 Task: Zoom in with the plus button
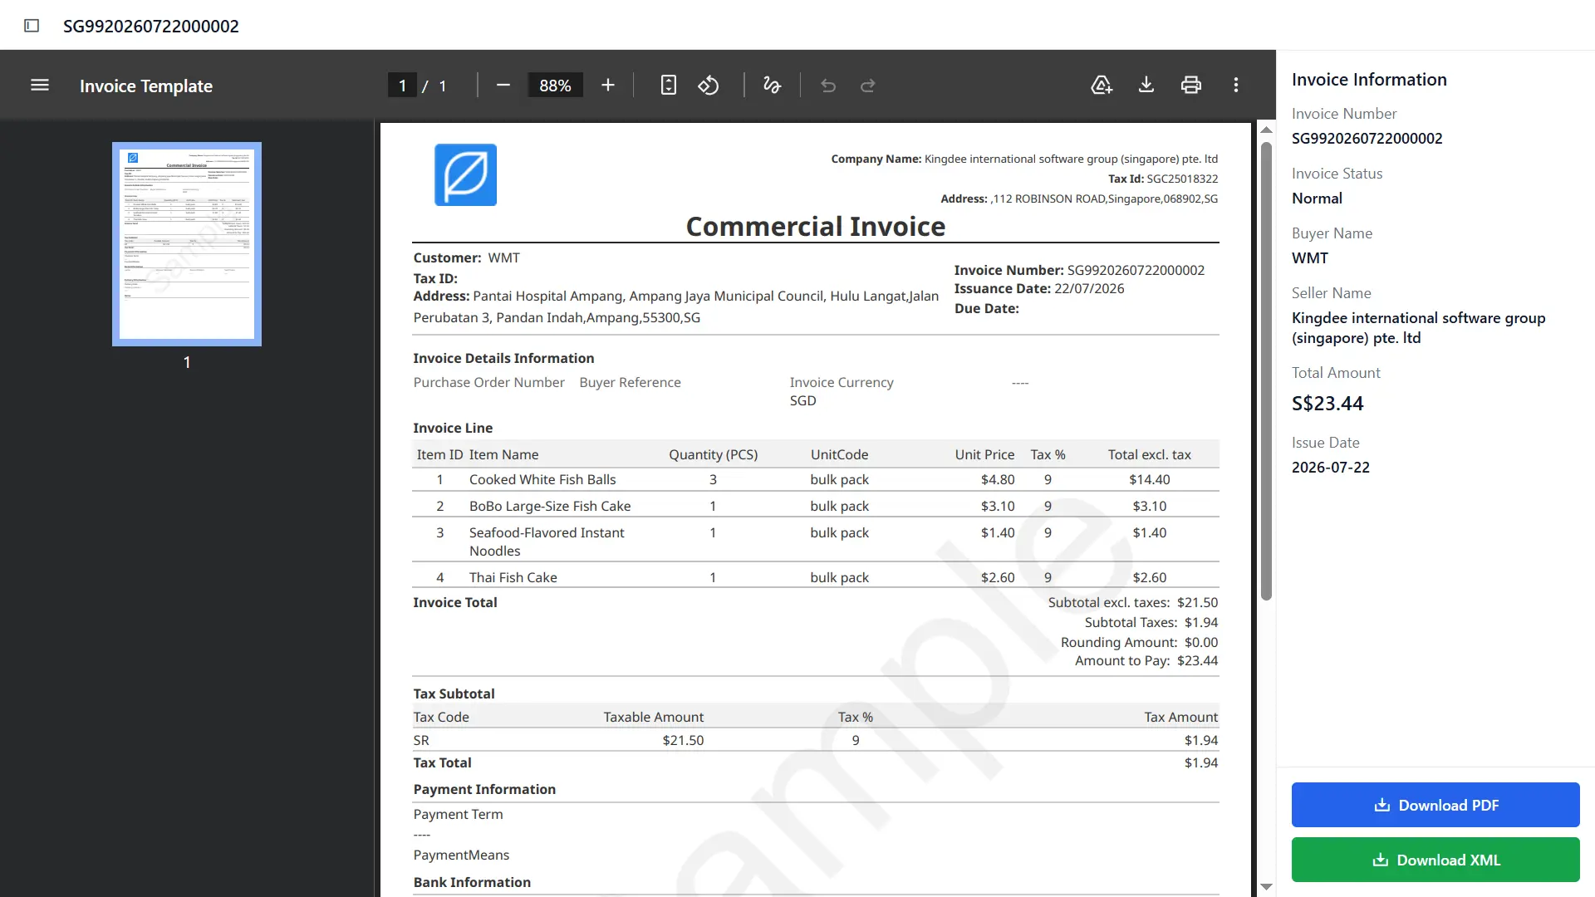[x=608, y=86]
